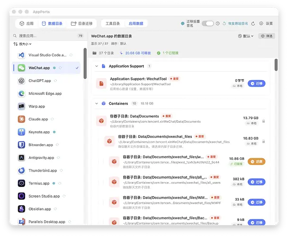Collapse the Application Support section
The image size is (288, 237).
[97, 66]
